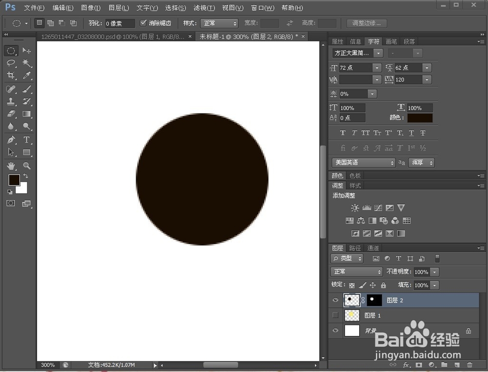Select the Crop tool

[11, 75]
